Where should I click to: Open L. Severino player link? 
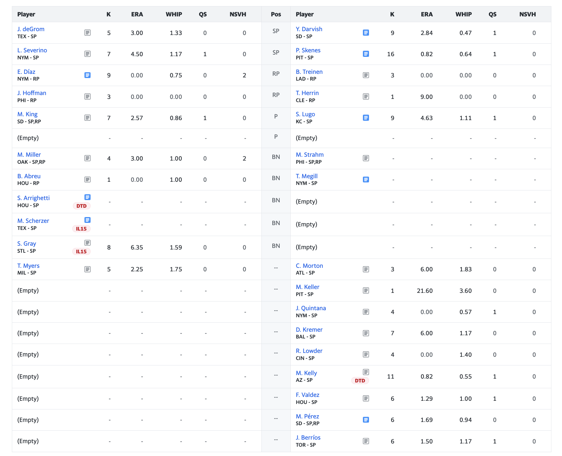coord(32,50)
